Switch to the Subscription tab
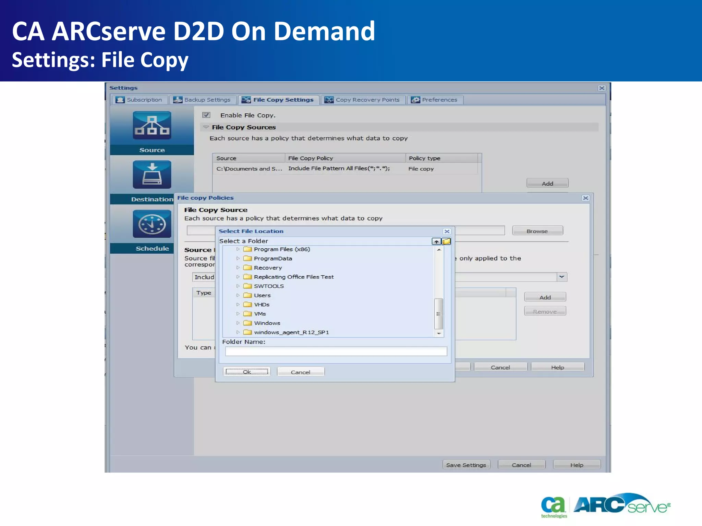 click(x=140, y=100)
